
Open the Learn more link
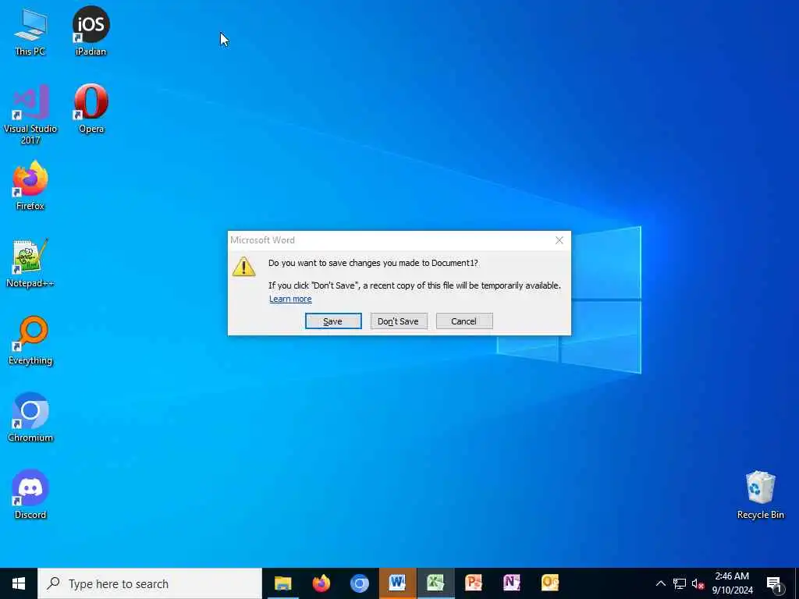click(290, 299)
